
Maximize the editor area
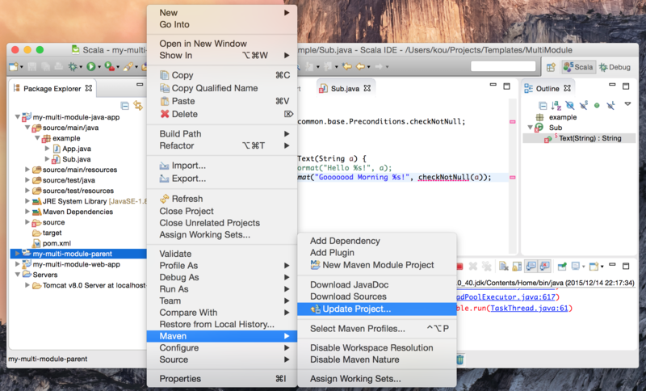tap(507, 86)
